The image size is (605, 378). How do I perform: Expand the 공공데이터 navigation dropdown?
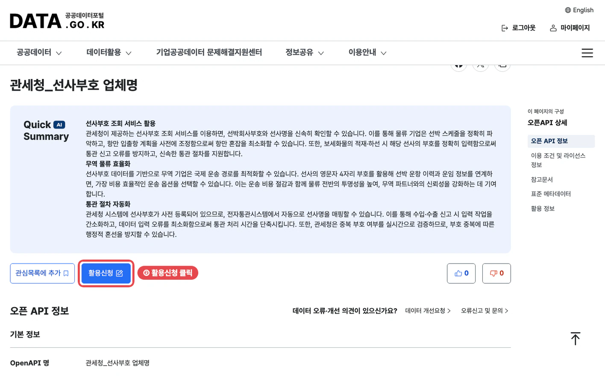pos(39,53)
